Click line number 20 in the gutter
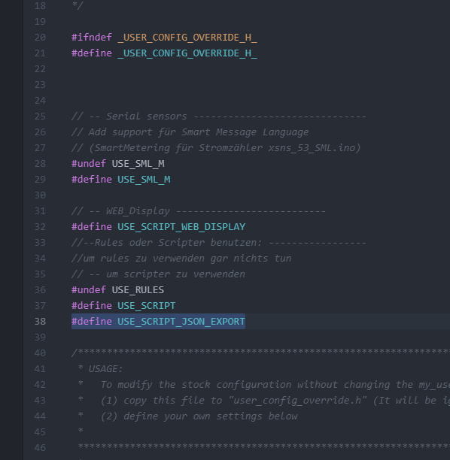This screenshot has height=460, width=450. [x=40, y=38]
